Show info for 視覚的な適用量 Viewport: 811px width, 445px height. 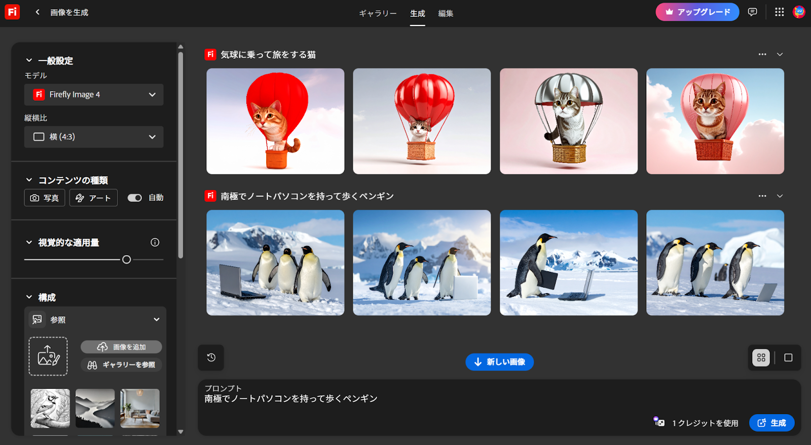(155, 242)
